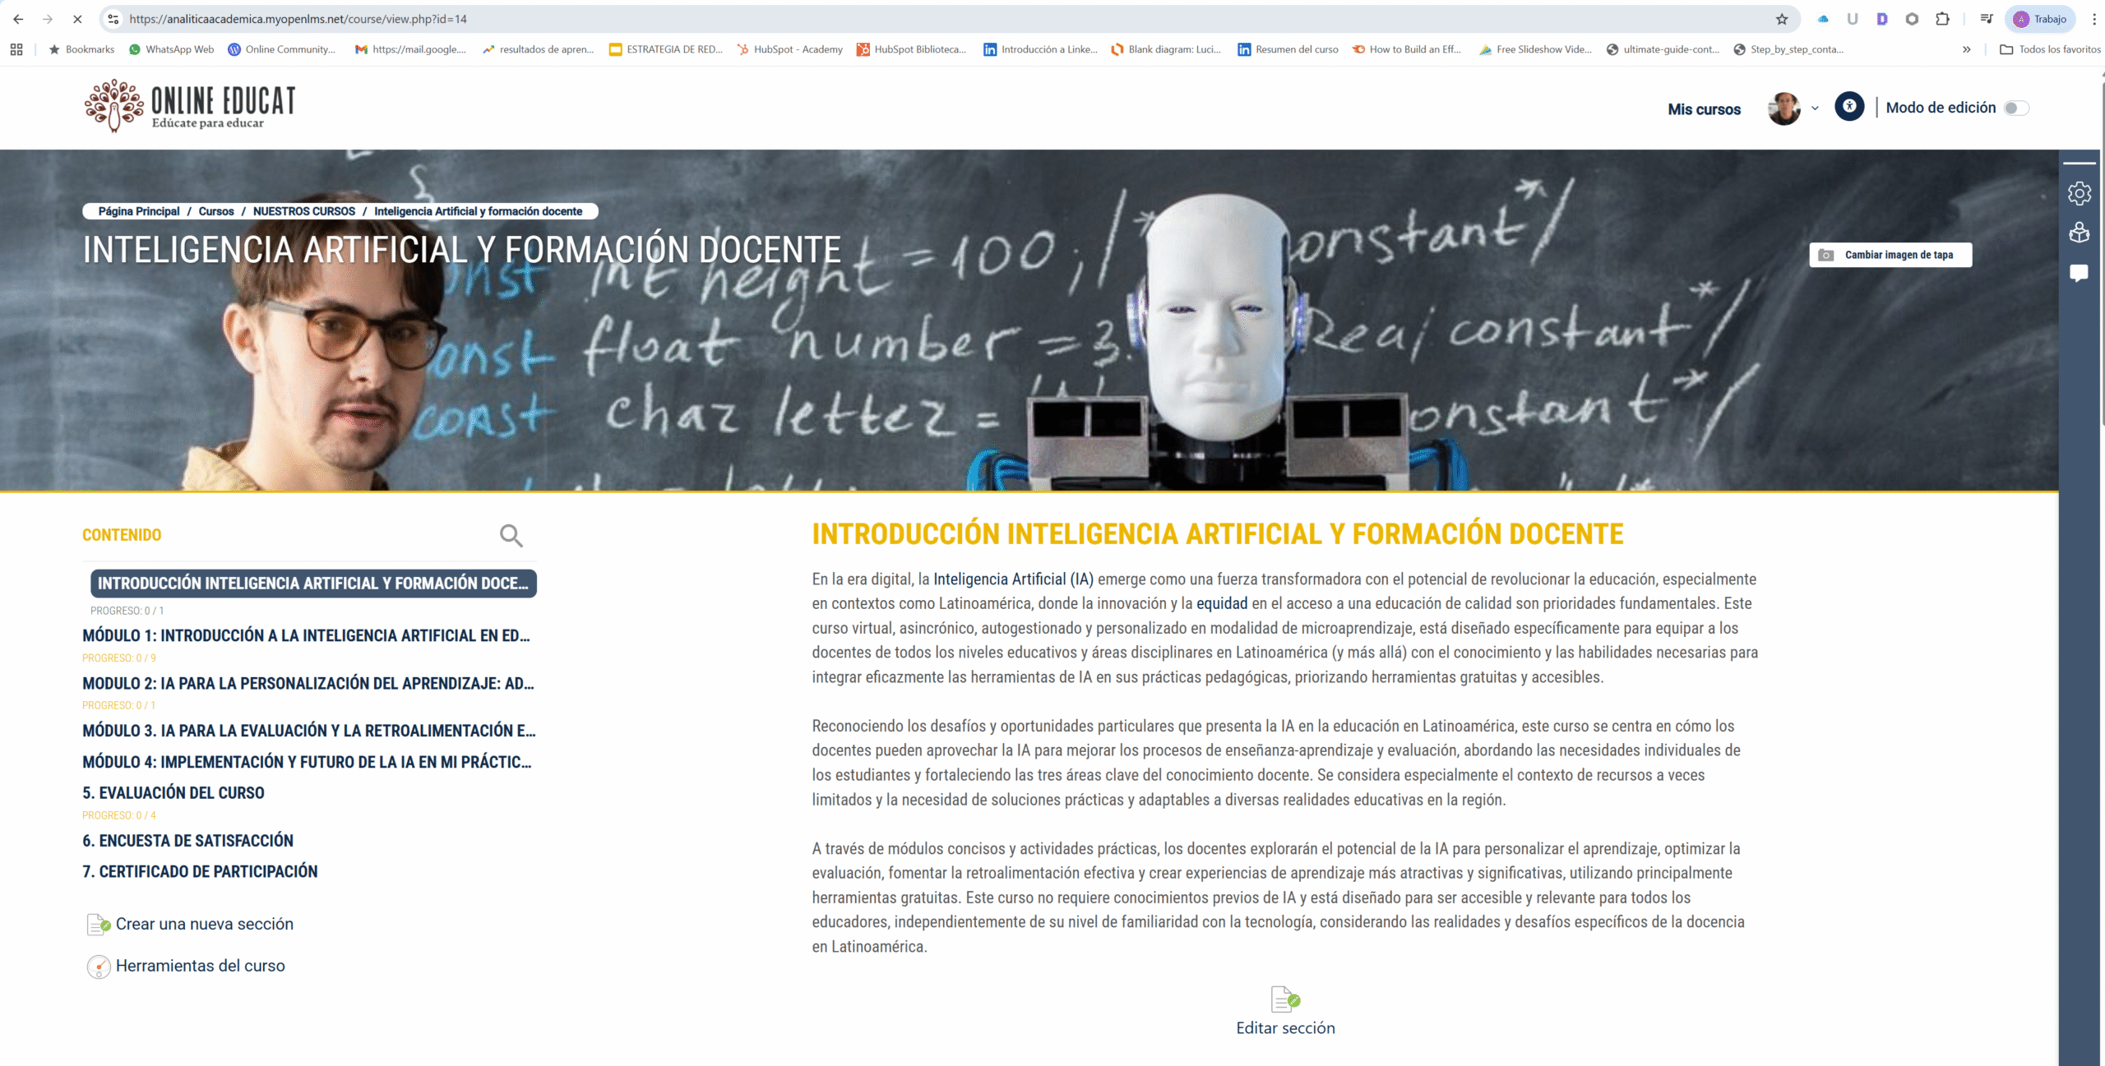Image resolution: width=2105 pixels, height=1066 pixels.
Task: Click the browser address bar URL
Action: tap(296, 18)
